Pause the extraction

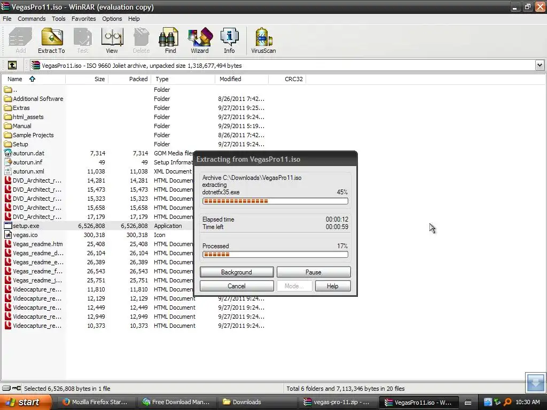coord(313,272)
